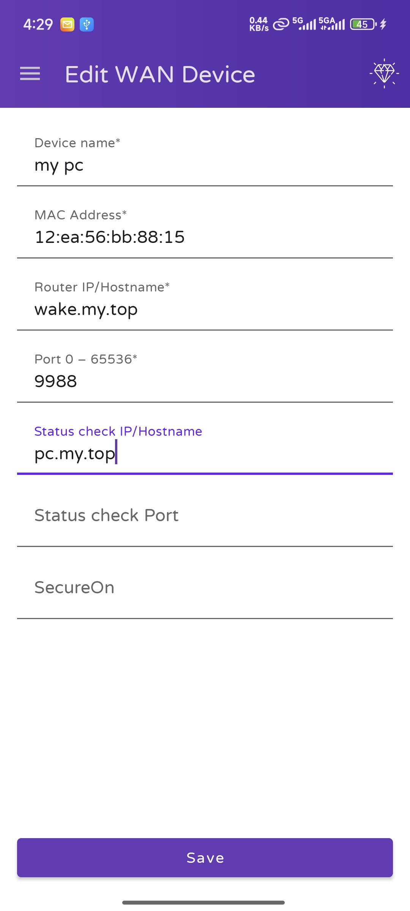
Task: Tap the 5GA signal strength icon
Action: click(x=332, y=24)
